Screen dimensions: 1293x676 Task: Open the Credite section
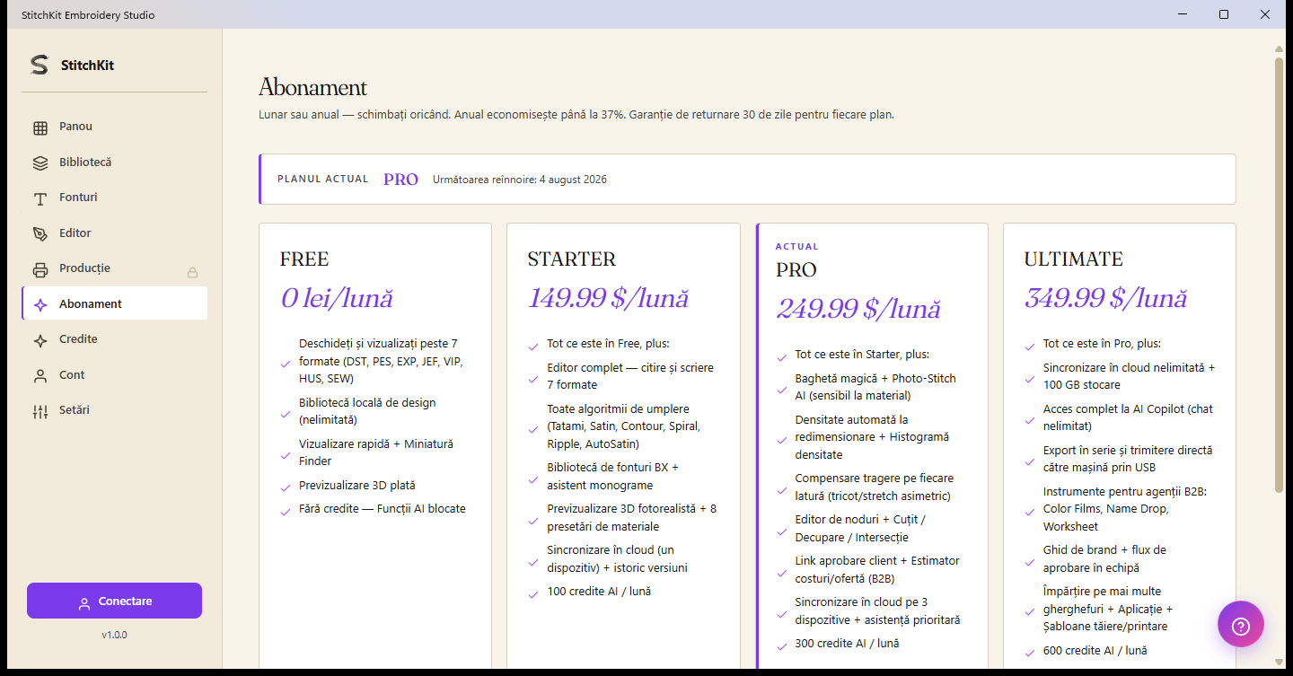coord(114,339)
